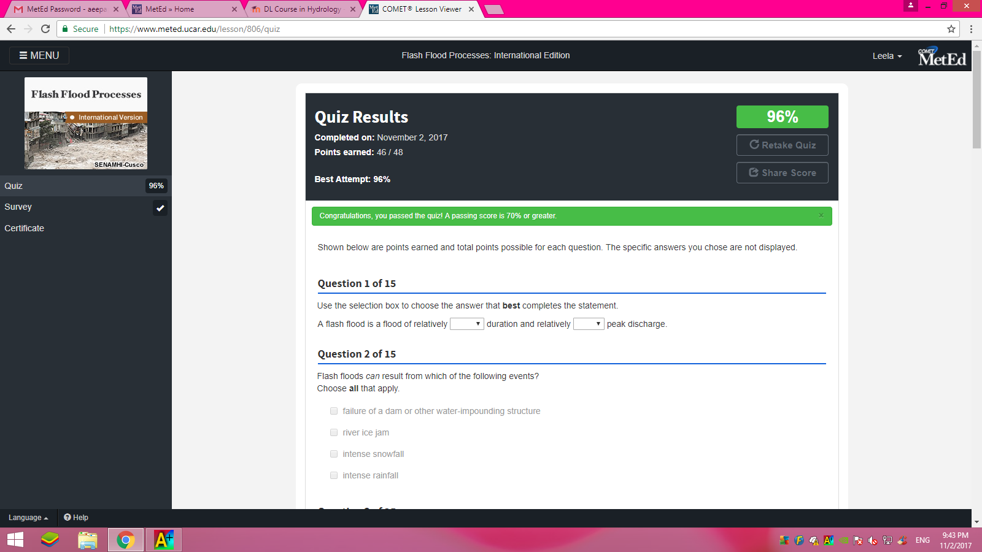Click the browser back arrow
The height and width of the screenshot is (552, 982).
click(x=11, y=29)
